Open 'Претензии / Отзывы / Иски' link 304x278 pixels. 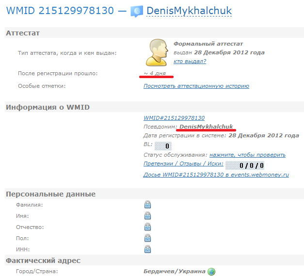click(183, 164)
